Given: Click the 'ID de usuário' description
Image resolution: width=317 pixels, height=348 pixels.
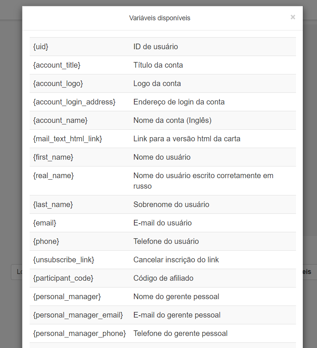Looking at the screenshot, I should (x=156, y=47).
